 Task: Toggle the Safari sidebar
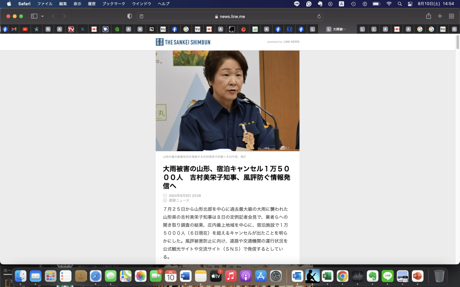click(x=34, y=16)
